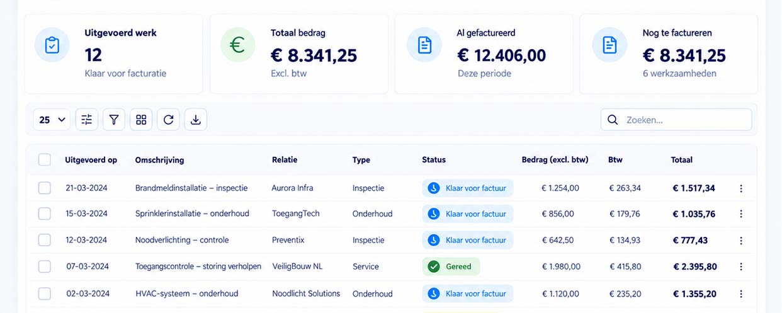Click the ToegangTech relation cell
The height and width of the screenshot is (313, 782).
click(295, 213)
